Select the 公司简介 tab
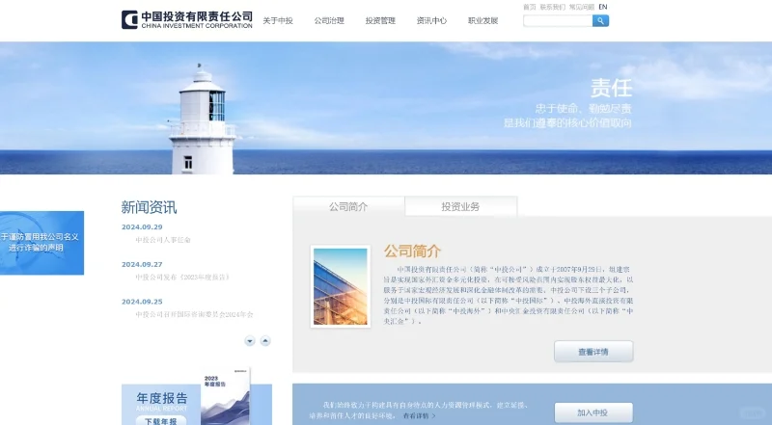 tap(348, 206)
